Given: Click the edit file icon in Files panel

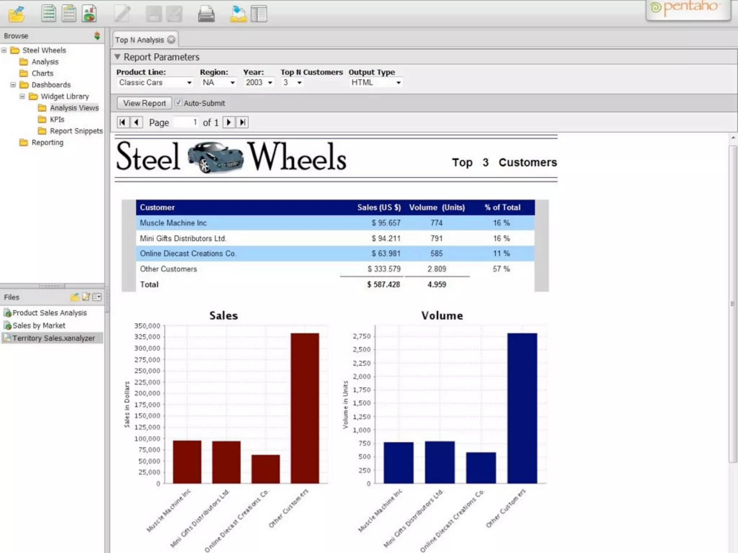Looking at the screenshot, I should point(86,297).
